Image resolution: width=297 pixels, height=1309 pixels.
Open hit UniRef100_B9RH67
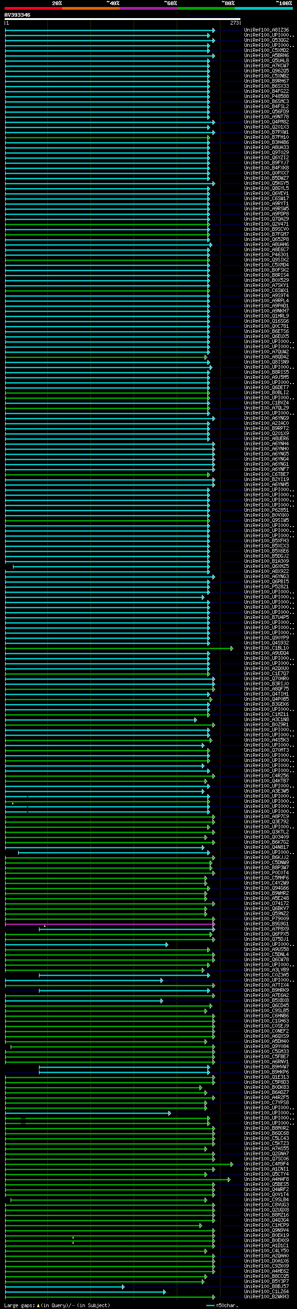[x=266, y=81]
